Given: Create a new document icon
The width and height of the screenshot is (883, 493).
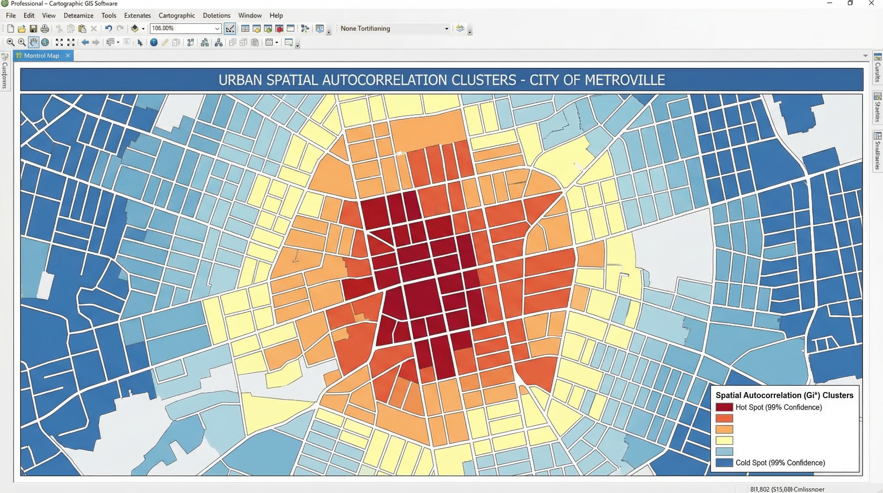Looking at the screenshot, I should (10, 29).
